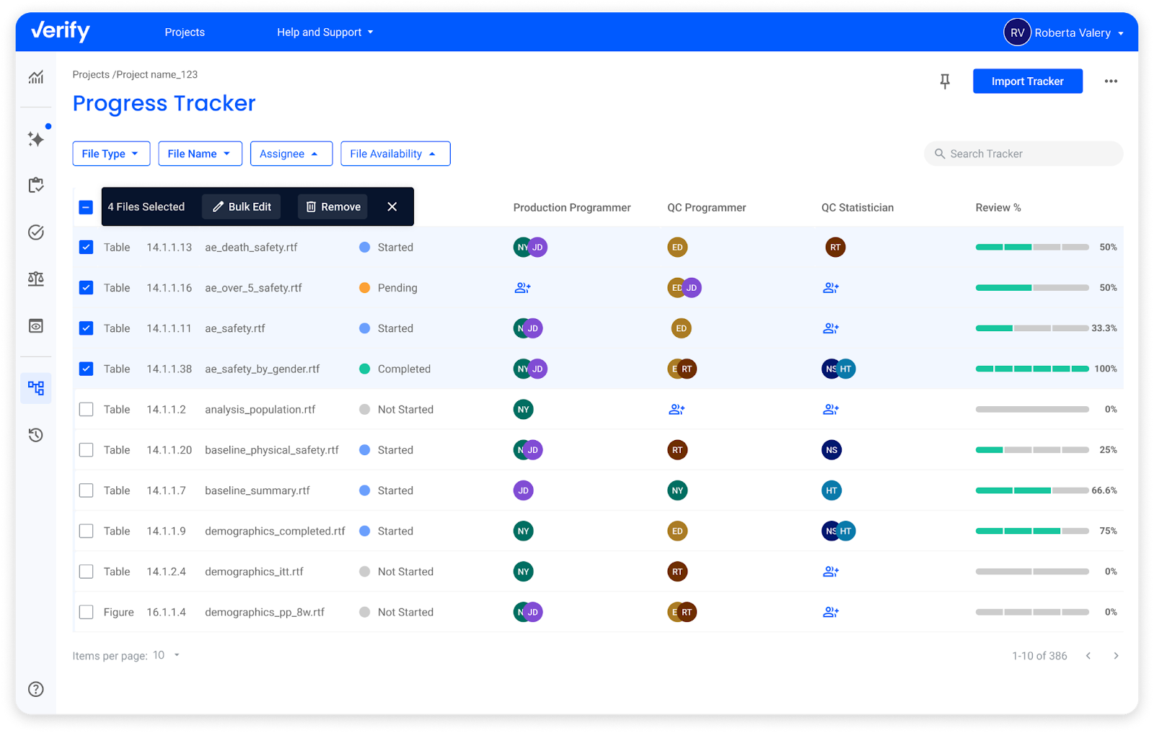Open Roberta Valery's account menu

(x=1064, y=32)
